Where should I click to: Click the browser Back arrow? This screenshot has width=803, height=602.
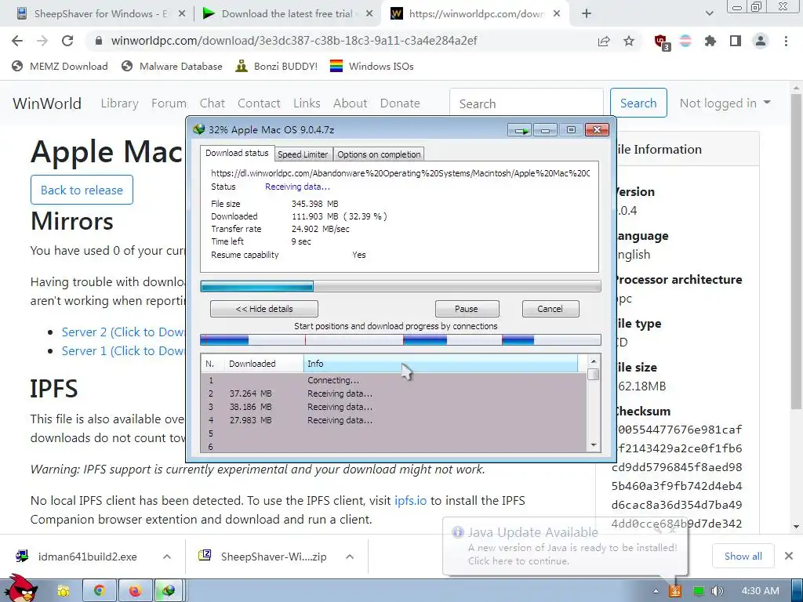[x=17, y=41]
